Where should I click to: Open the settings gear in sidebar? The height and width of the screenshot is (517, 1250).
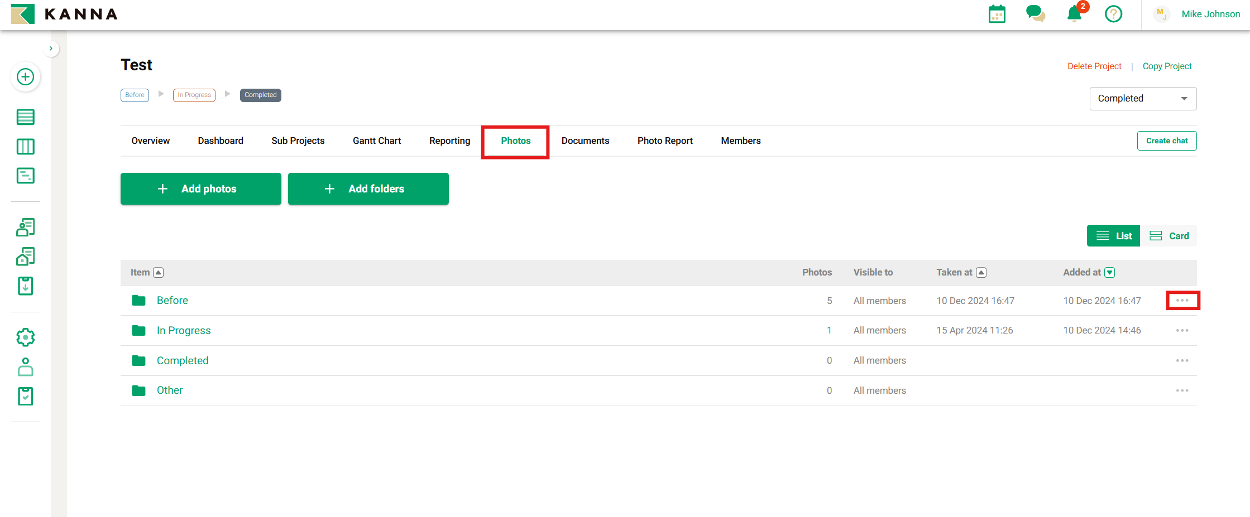pyautogui.click(x=25, y=337)
